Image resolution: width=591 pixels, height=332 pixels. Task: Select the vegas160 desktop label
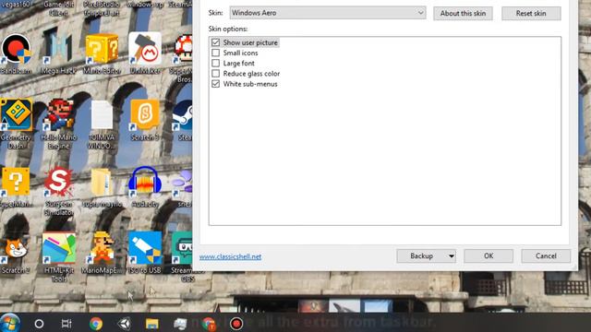(x=16, y=5)
